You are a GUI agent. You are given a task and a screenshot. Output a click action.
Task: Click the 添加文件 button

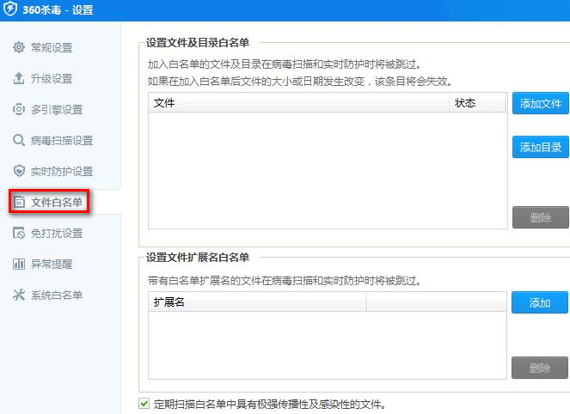(541, 103)
